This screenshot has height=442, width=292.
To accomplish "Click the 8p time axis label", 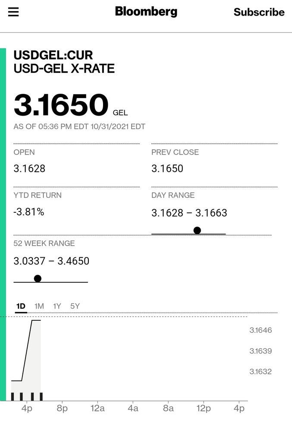I will pos(62,408).
